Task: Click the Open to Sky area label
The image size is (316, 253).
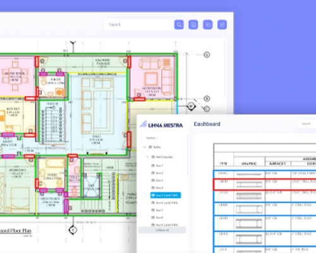Action: (x=51, y=202)
